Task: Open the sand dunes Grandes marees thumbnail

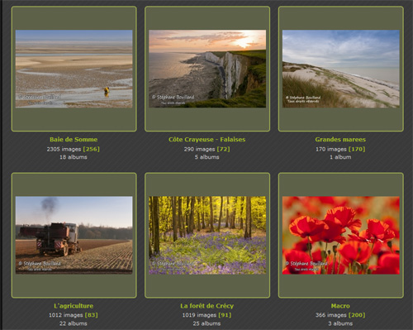Action: (341, 69)
